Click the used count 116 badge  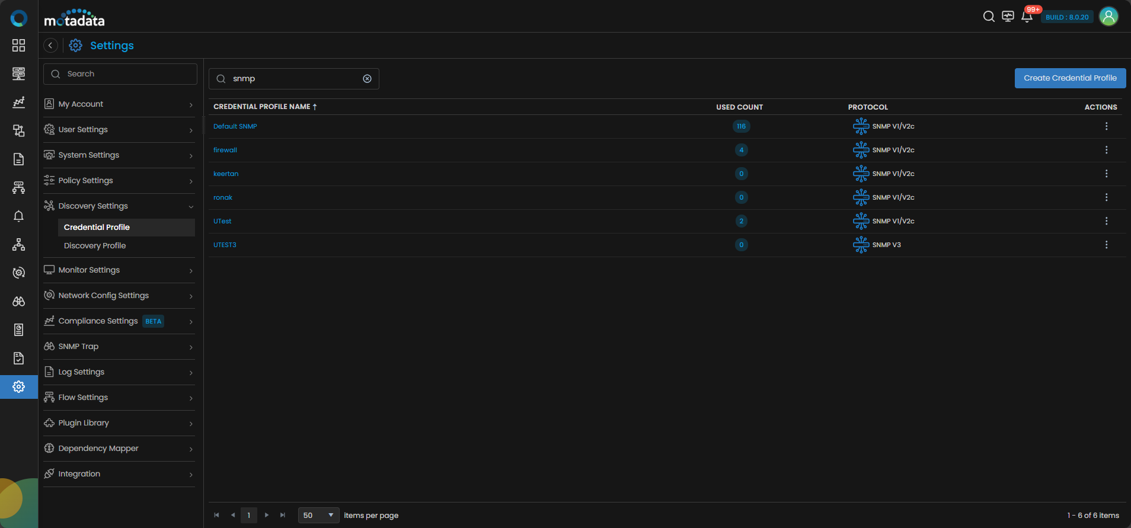click(741, 126)
